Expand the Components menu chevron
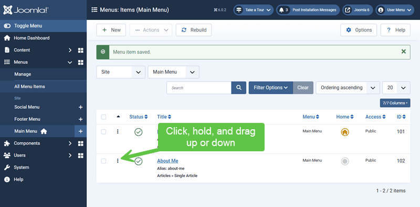 pyautogui.click(x=70, y=143)
